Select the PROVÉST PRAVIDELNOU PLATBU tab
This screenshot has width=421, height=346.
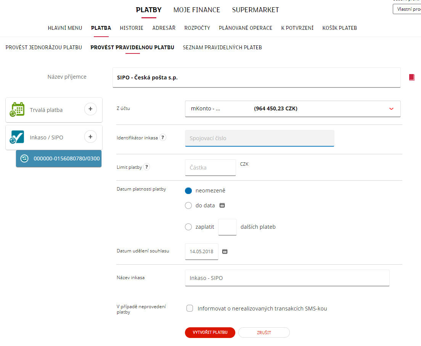point(132,48)
